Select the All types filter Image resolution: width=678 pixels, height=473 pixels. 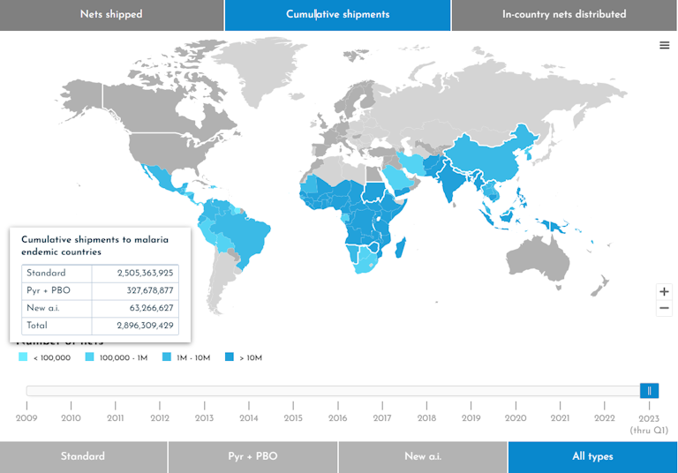click(x=591, y=457)
